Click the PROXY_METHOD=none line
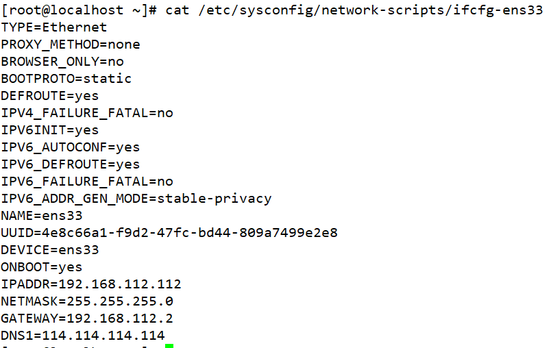Image resolution: width=551 pixels, height=348 pixels. point(71,45)
